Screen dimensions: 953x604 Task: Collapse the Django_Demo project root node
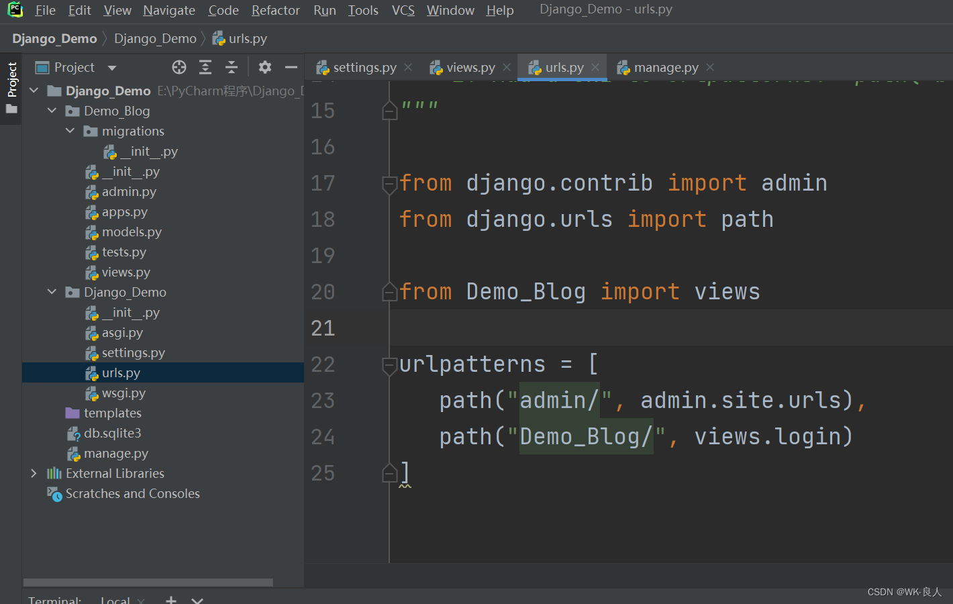pyautogui.click(x=34, y=91)
